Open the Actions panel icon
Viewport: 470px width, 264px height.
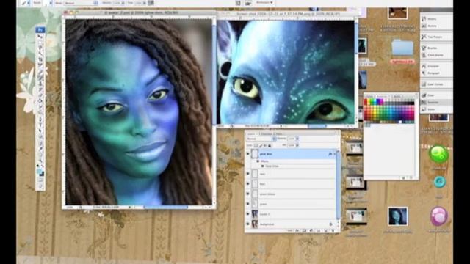[424, 26]
